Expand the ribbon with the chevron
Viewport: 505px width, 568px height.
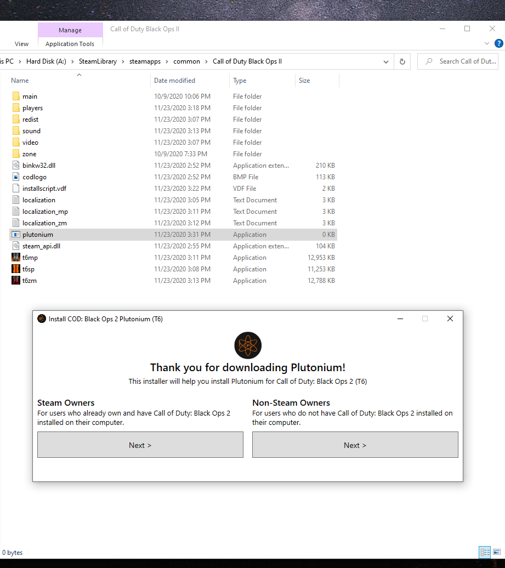(x=486, y=43)
